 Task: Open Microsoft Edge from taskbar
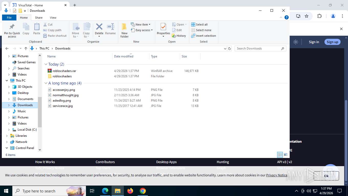point(105,191)
